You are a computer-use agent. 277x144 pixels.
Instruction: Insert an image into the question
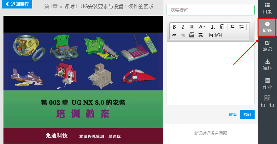192,35
